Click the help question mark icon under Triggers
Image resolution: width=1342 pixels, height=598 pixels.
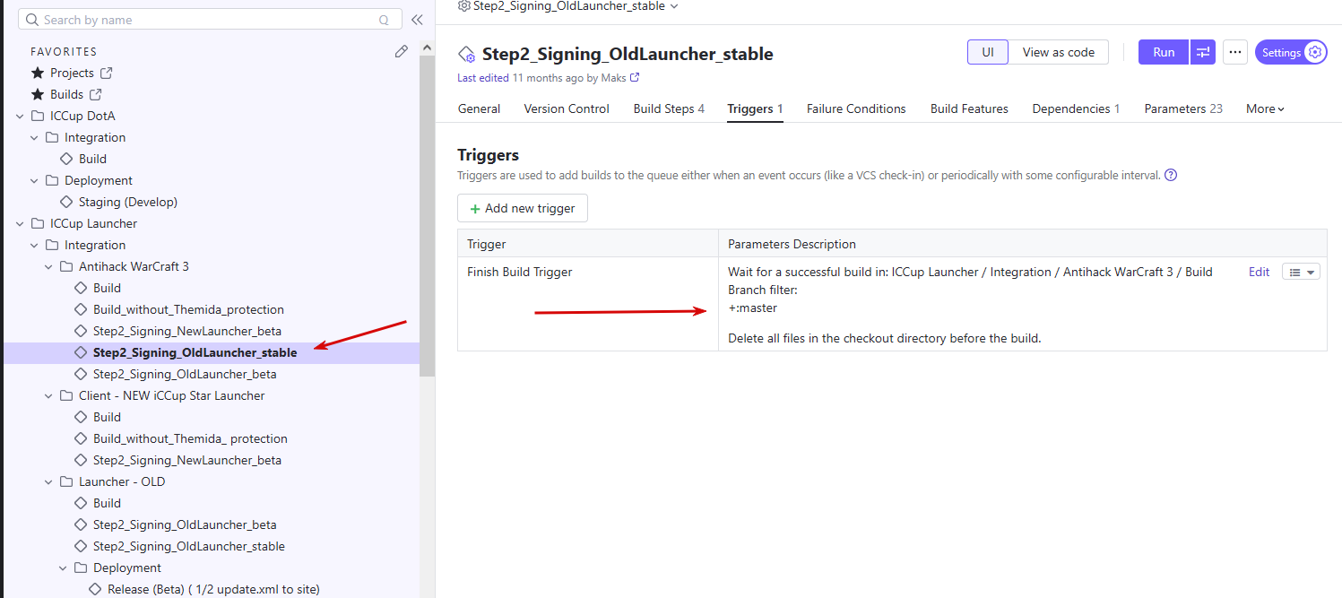1170,175
